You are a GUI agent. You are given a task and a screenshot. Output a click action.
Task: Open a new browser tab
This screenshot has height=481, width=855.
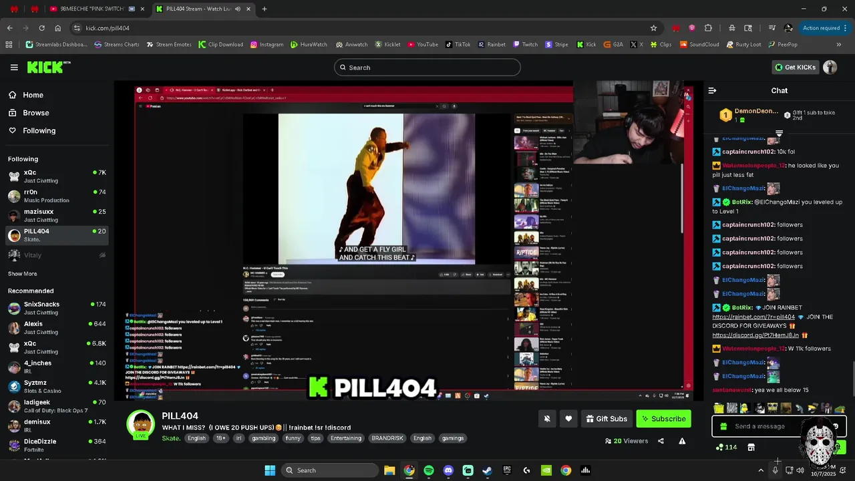click(x=265, y=9)
